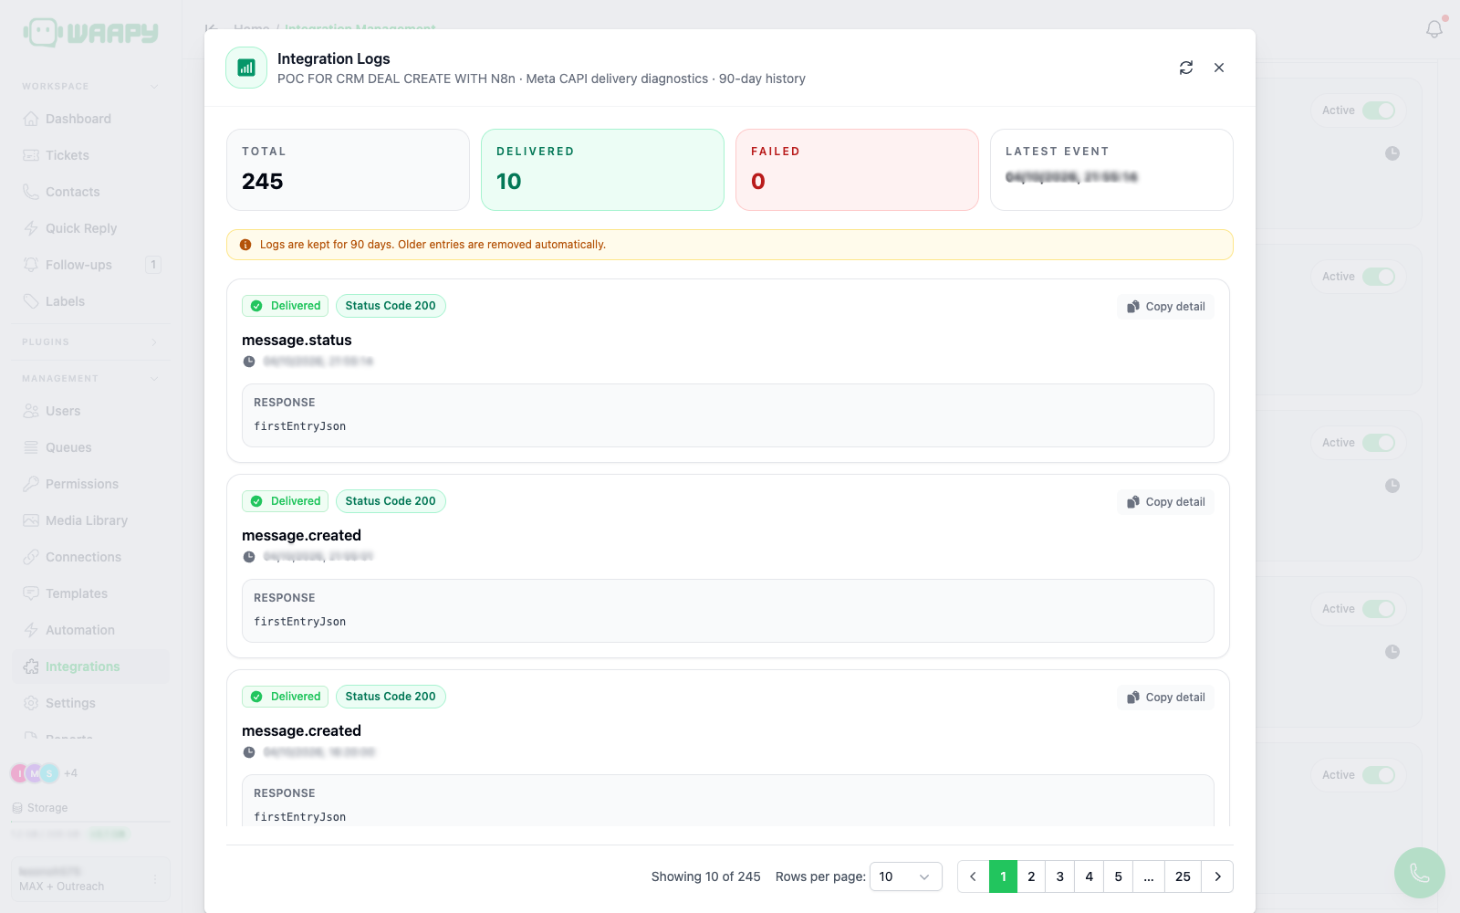Screen dimensions: 1460x913
Task: Click the Follow-ups count badge
Action: (153, 265)
